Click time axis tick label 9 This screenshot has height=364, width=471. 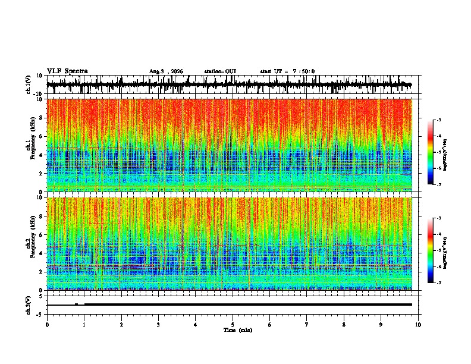click(381, 325)
